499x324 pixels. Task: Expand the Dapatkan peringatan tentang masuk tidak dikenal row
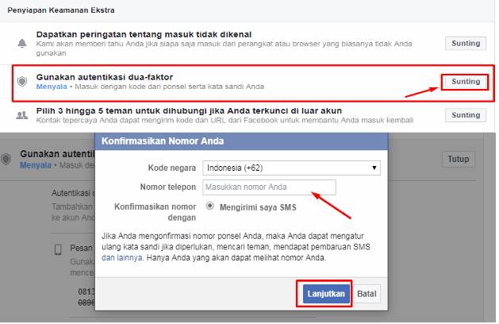click(144, 34)
